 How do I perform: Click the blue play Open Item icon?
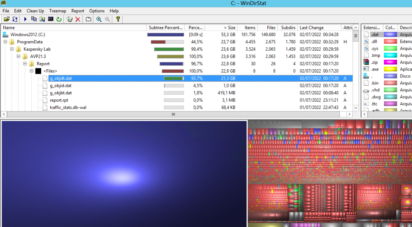(x=25, y=19)
